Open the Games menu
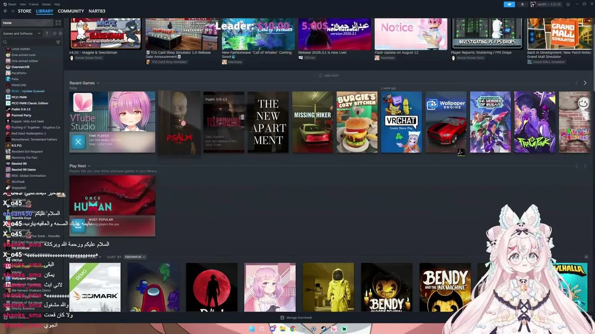The width and height of the screenshot is (595, 334). (46, 4)
